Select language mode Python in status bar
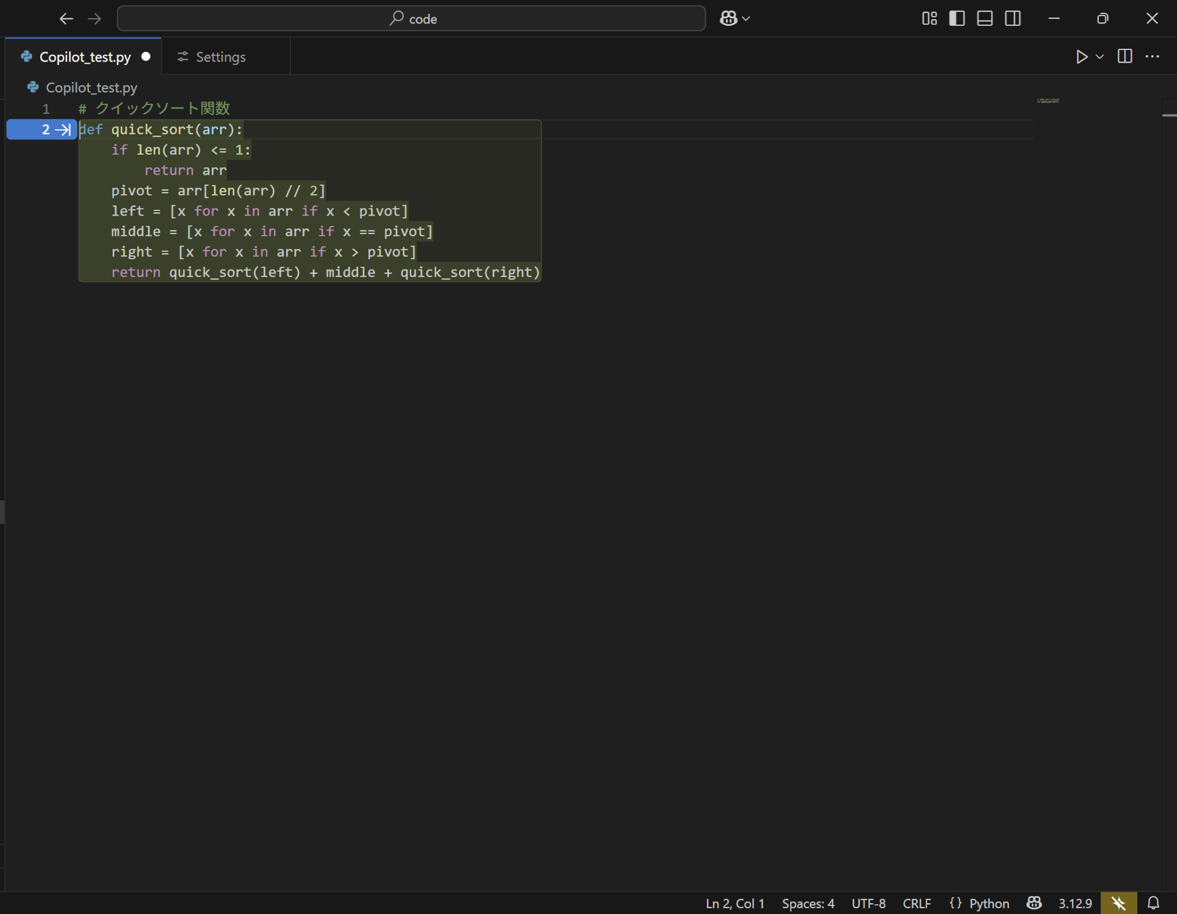Screen dimensions: 1177x914 989,904
